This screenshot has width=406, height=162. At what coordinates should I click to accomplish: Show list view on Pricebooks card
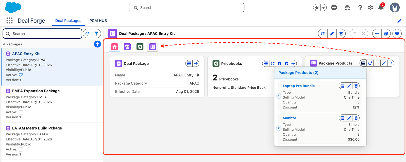click(266, 63)
